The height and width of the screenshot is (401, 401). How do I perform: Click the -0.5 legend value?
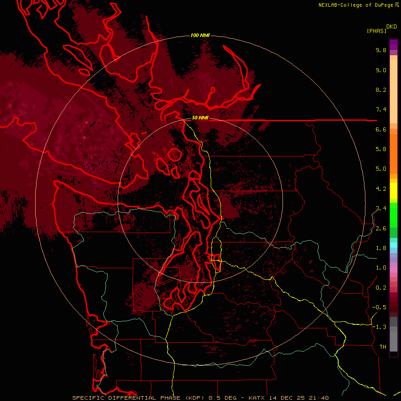click(x=379, y=307)
